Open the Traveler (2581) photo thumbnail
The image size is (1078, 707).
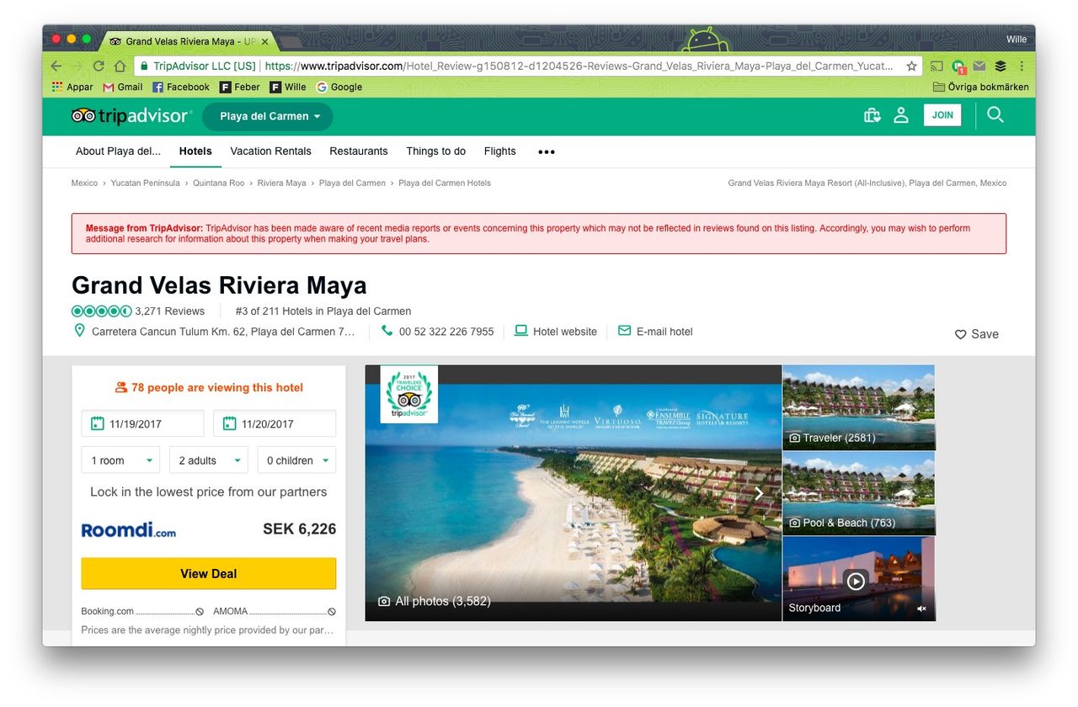click(859, 407)
